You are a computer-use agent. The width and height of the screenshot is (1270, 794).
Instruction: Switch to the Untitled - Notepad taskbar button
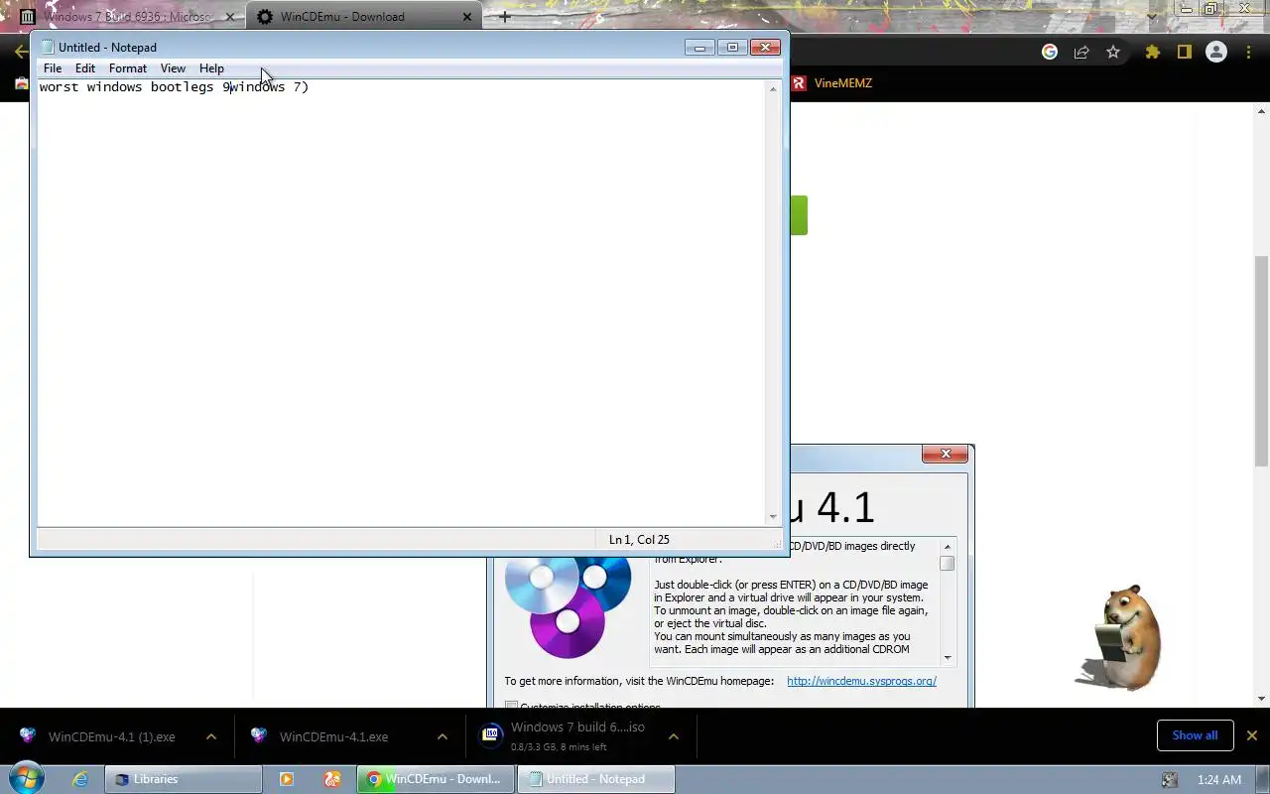pyautogui.click(x=596, y=779)
